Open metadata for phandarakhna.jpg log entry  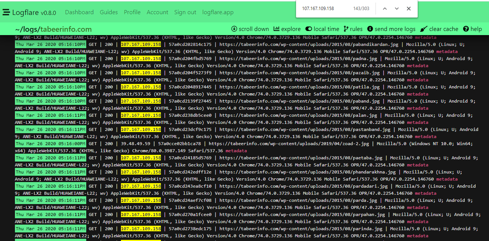[x=446, y=179]
